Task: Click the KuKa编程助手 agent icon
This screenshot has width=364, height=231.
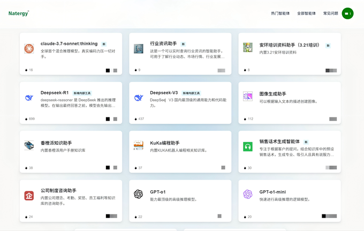Action: click(139, 145)
